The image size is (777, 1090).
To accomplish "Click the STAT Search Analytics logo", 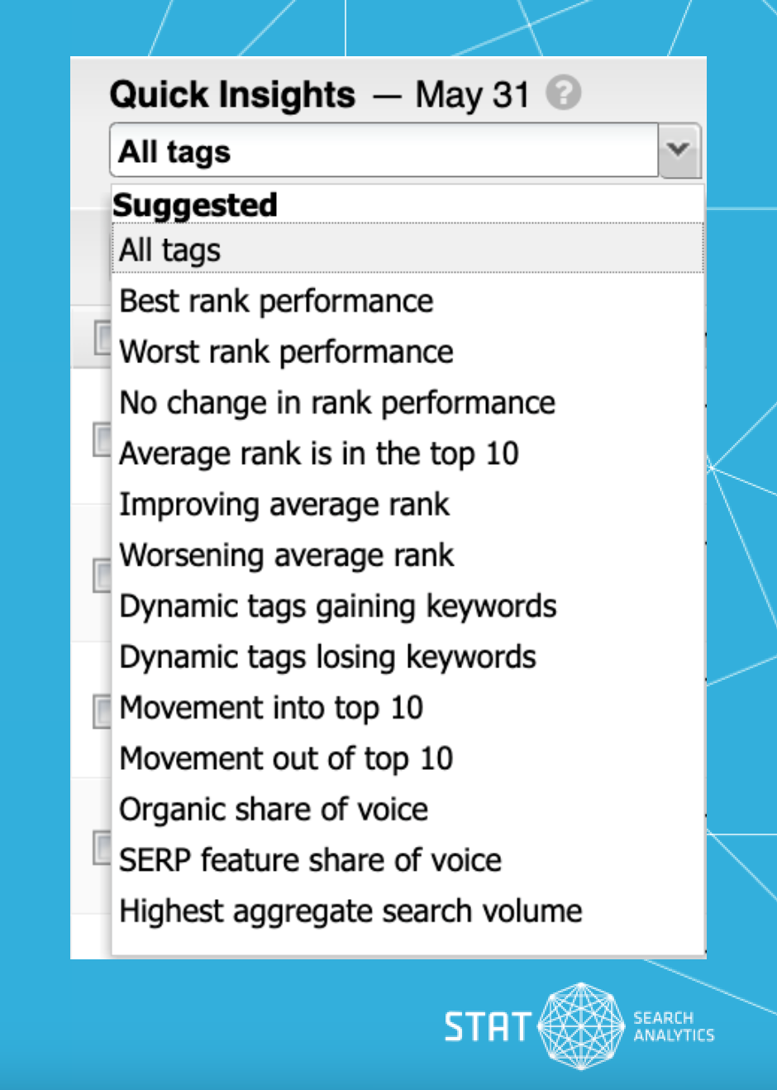I will coord(577,1025).
